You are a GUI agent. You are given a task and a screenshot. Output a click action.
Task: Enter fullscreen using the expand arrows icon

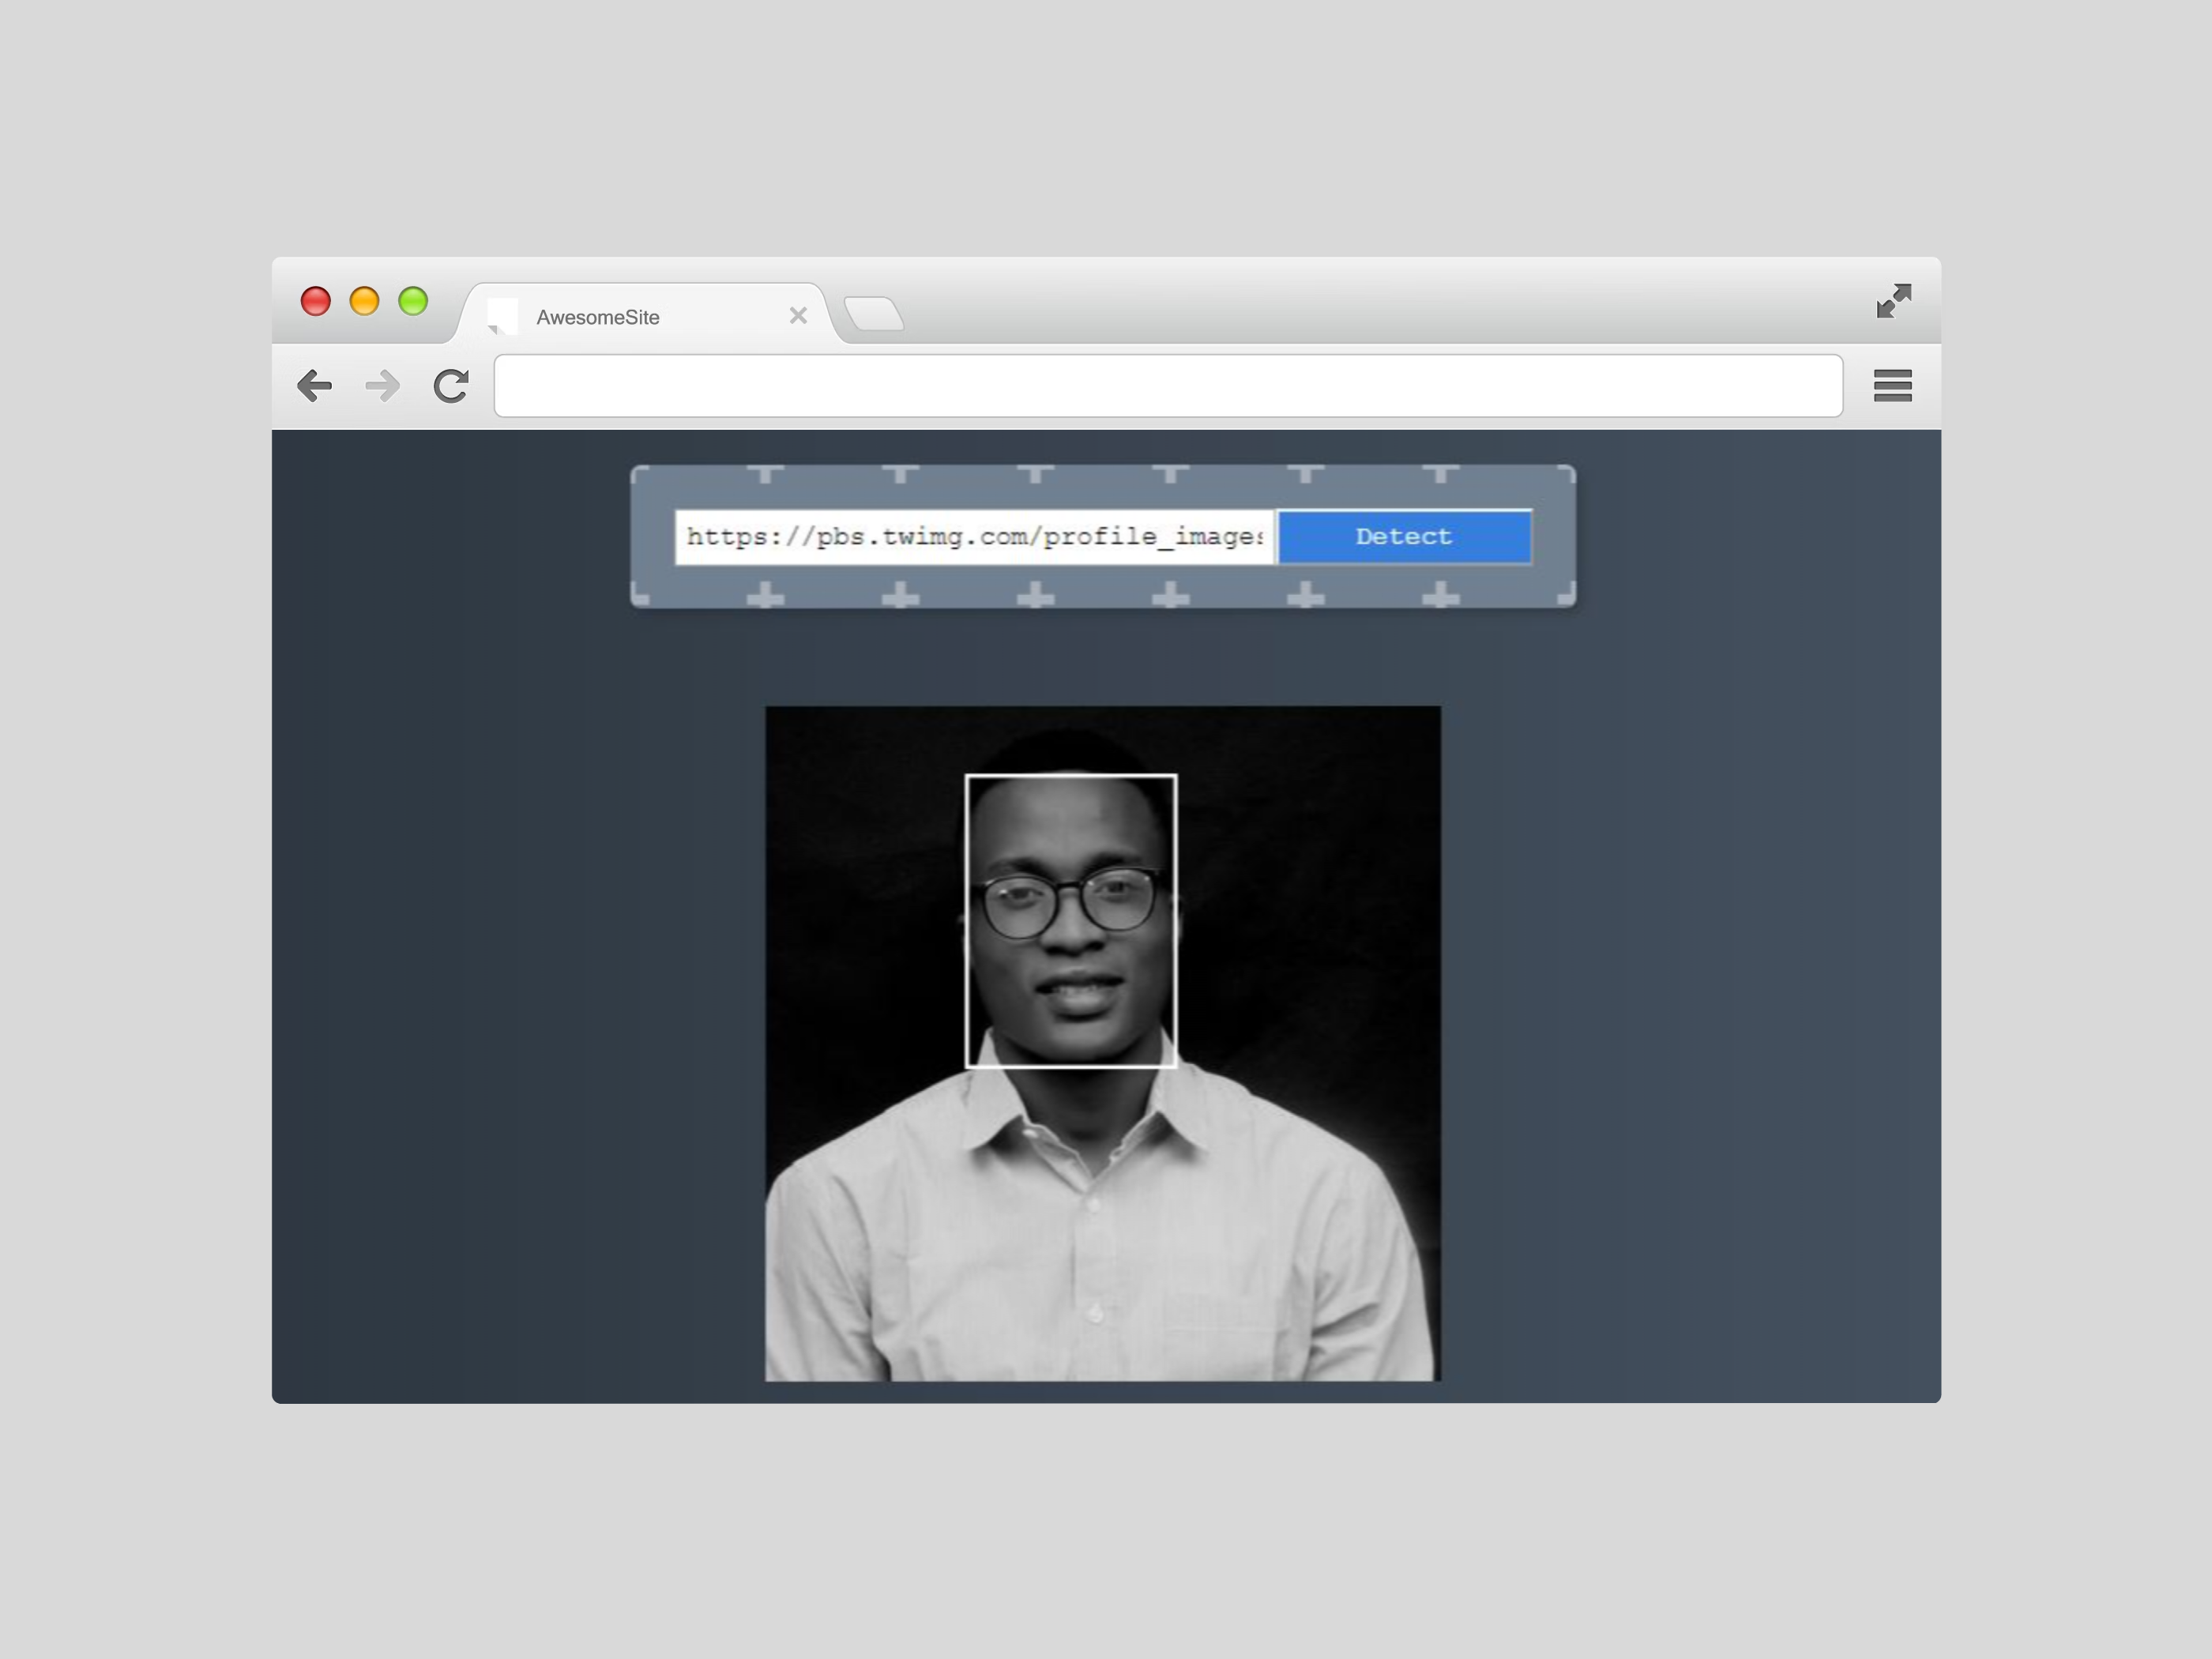[x=1894, y=301]
